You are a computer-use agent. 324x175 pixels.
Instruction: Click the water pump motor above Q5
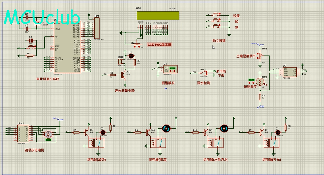click(x=224, y=128)
